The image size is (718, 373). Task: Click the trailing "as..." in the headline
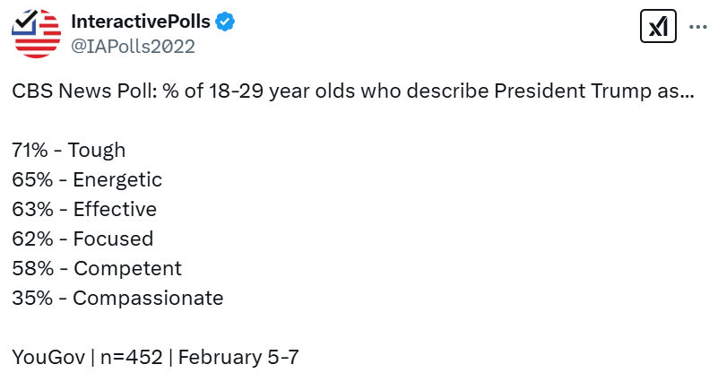point(679,92)
